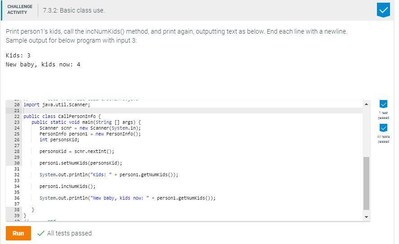Click inside the 'Kids: ' println statement
The width and height of the screenshot is (399, 244).
pos(108,174)
